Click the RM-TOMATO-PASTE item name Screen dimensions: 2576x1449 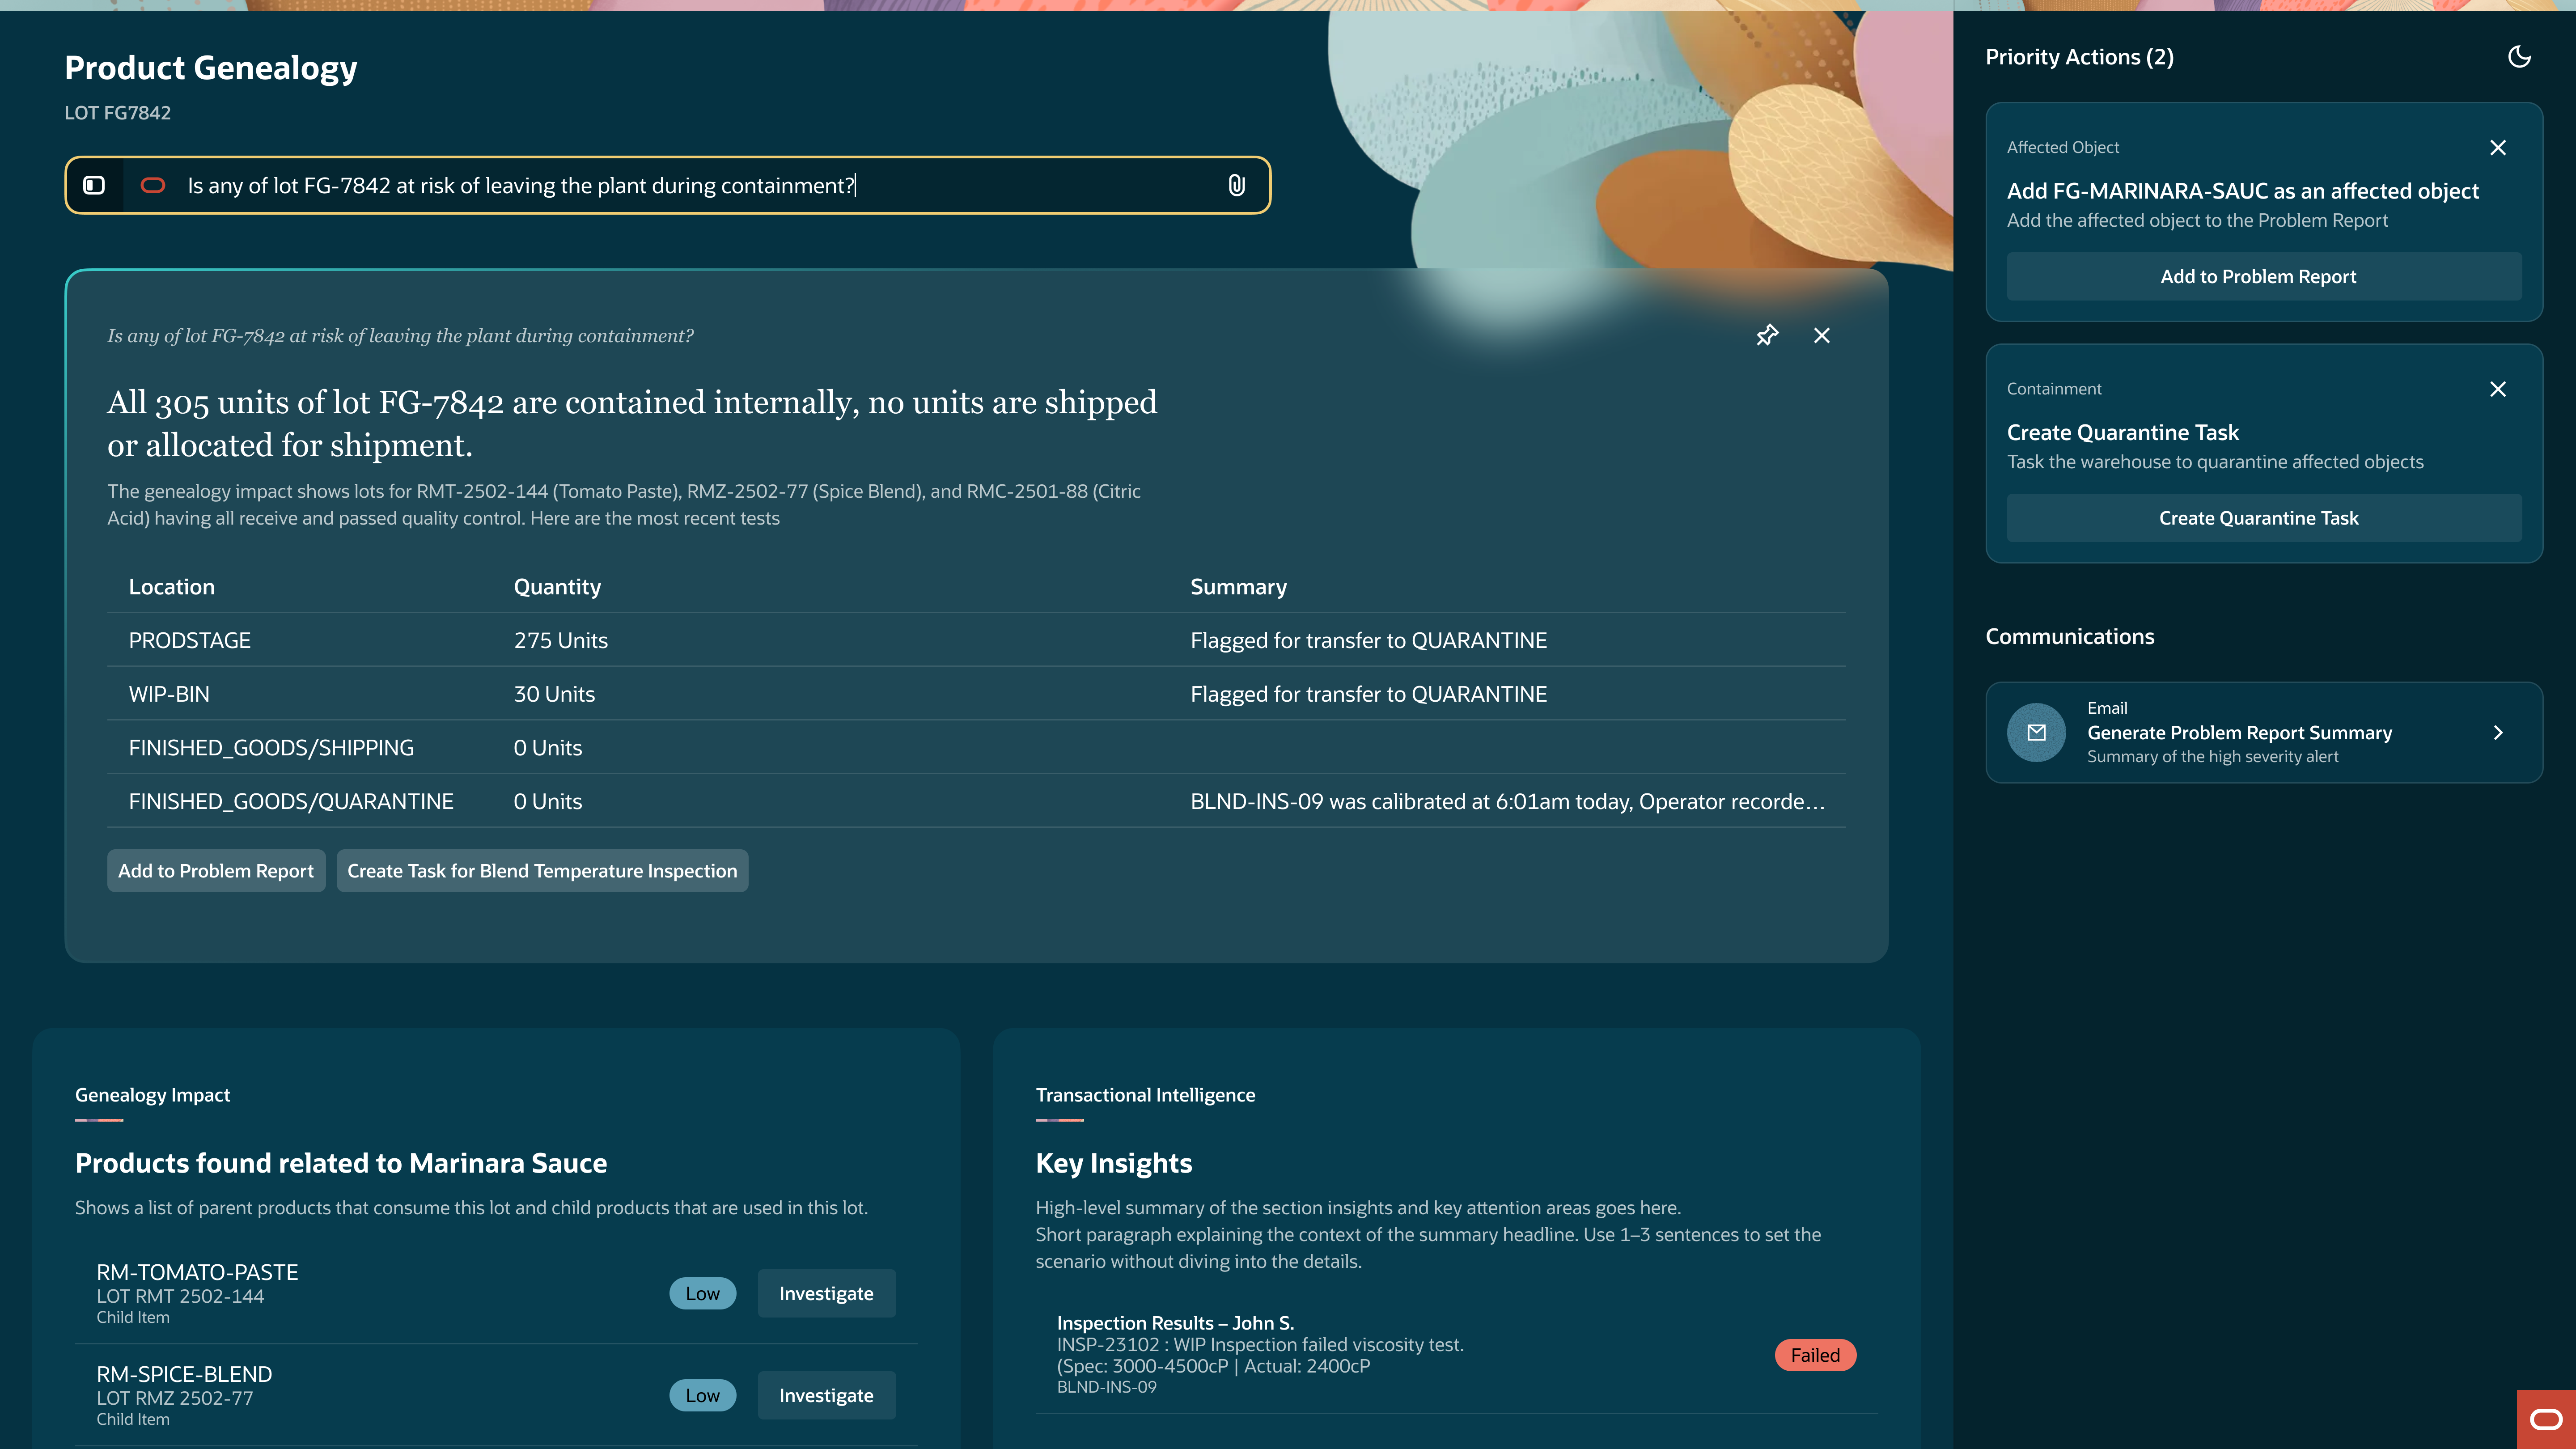pyautogui.click(x=197, y=1272)
